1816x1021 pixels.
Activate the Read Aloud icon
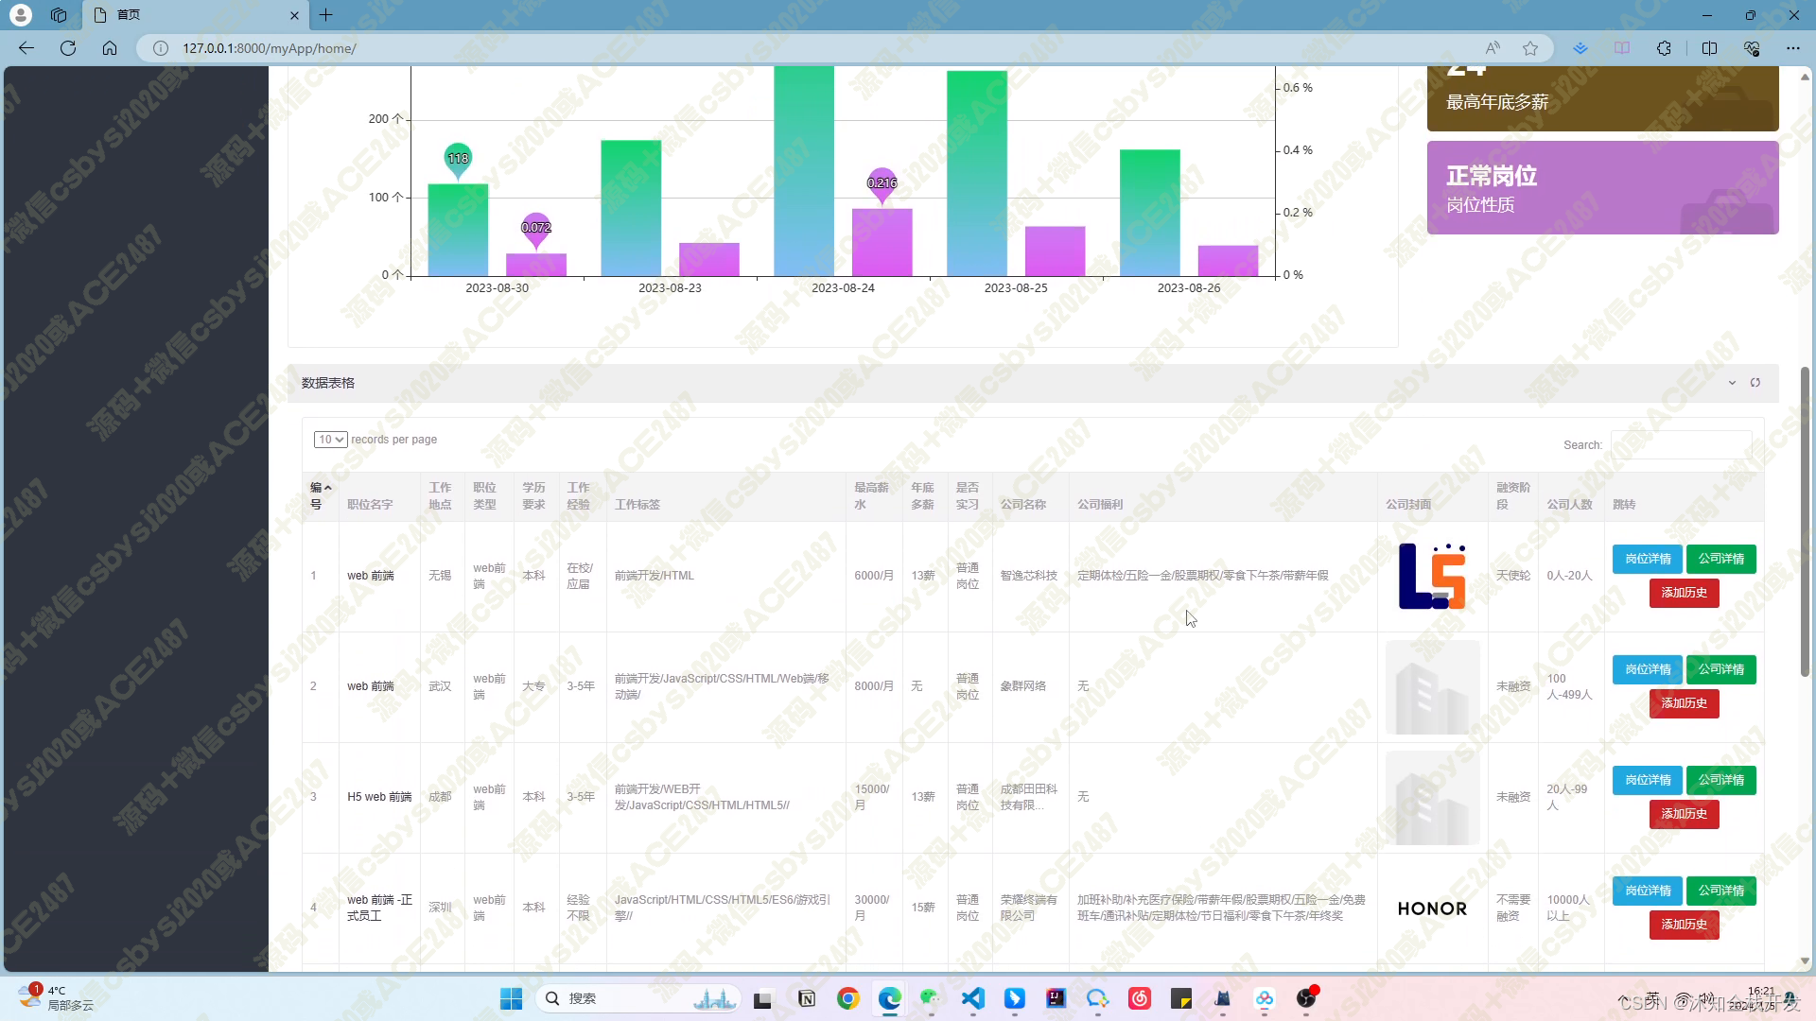point(1493,48)
